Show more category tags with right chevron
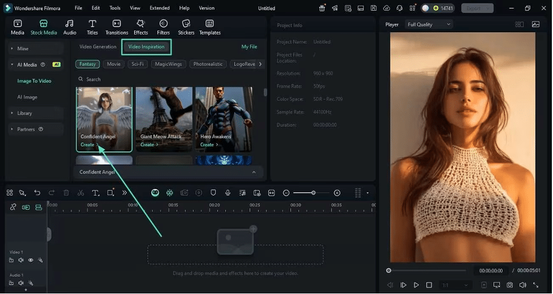Screen dimensions: 553x294 [260, 64]
